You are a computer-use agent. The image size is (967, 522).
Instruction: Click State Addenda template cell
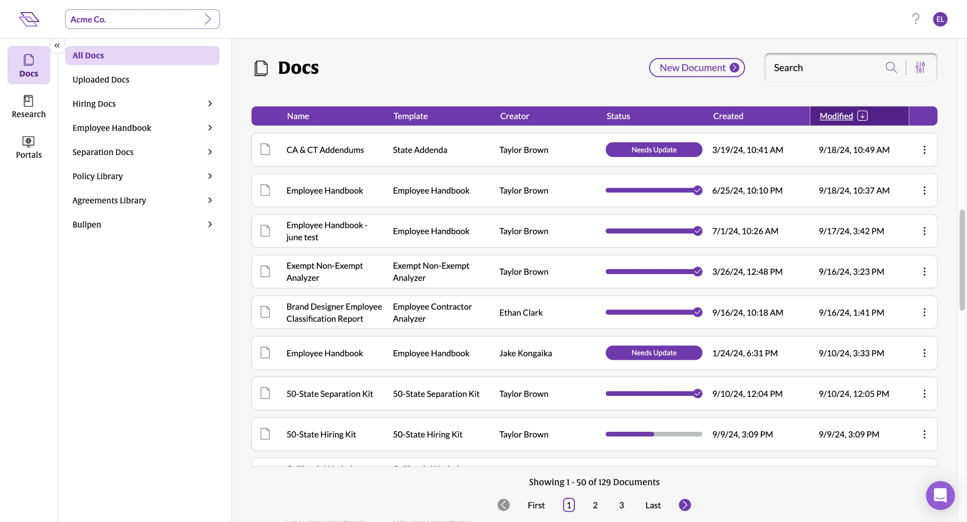(420, 150)
